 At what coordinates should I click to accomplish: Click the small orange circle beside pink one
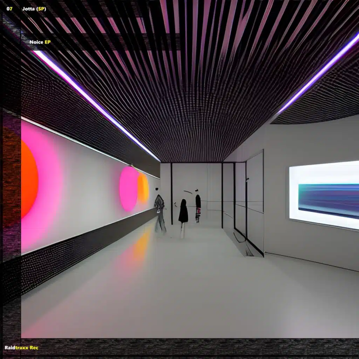(143, 188)
